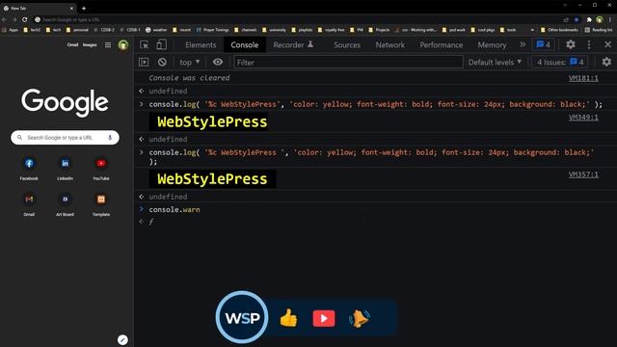
Task: Open the Google account avatar
Action: point(123,45)
